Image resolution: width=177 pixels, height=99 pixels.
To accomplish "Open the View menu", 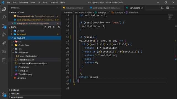I will point(33,2).
